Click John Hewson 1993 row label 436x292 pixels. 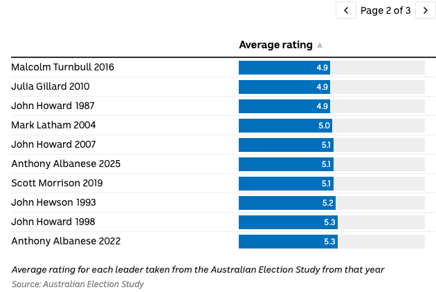[x=53, y=203]
